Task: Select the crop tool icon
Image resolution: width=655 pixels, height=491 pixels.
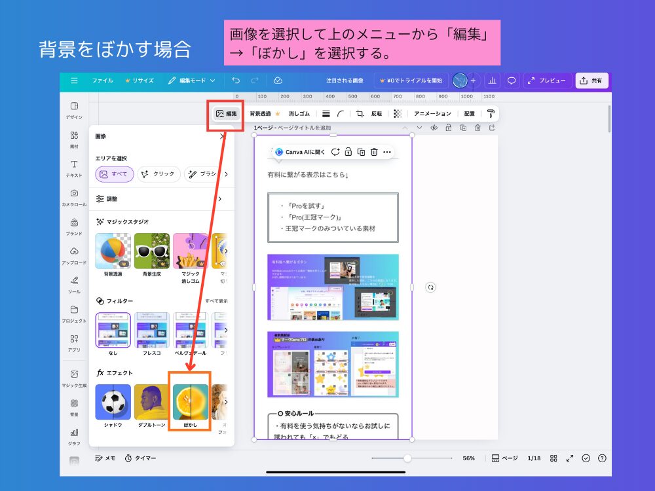Action: [x=360, y=113]
